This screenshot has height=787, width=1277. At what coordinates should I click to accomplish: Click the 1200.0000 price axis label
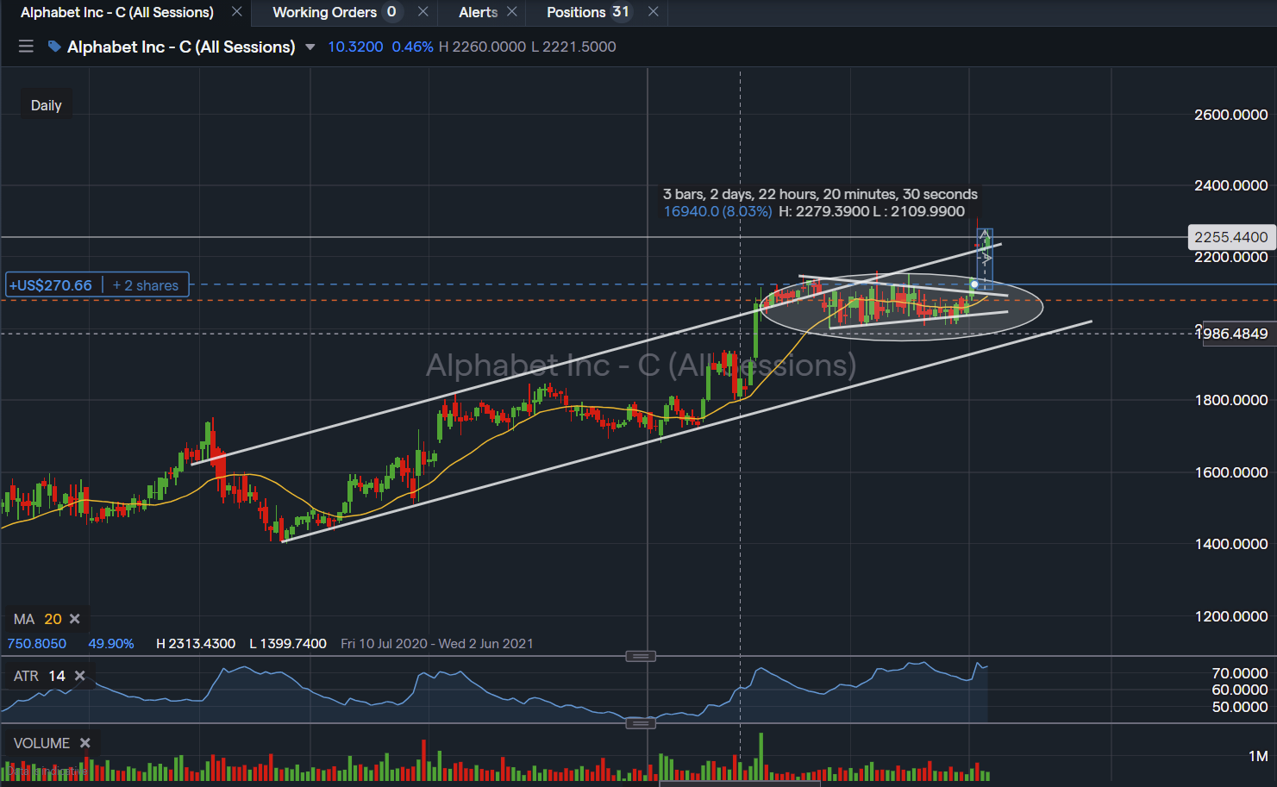click(1230, 616)
